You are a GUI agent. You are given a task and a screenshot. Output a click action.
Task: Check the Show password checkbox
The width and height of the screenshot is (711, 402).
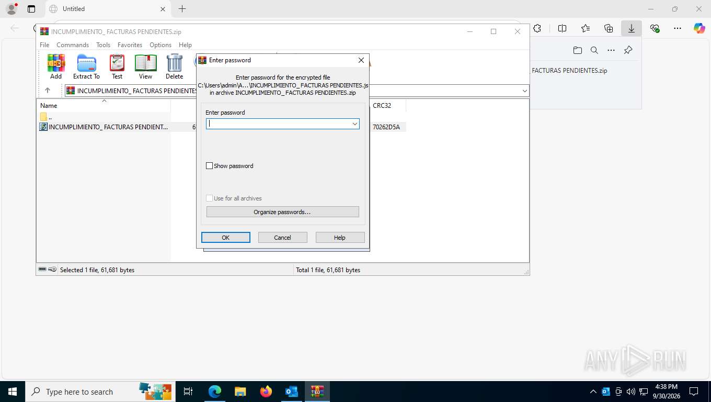pyautogui.click(x=210, y=166)
